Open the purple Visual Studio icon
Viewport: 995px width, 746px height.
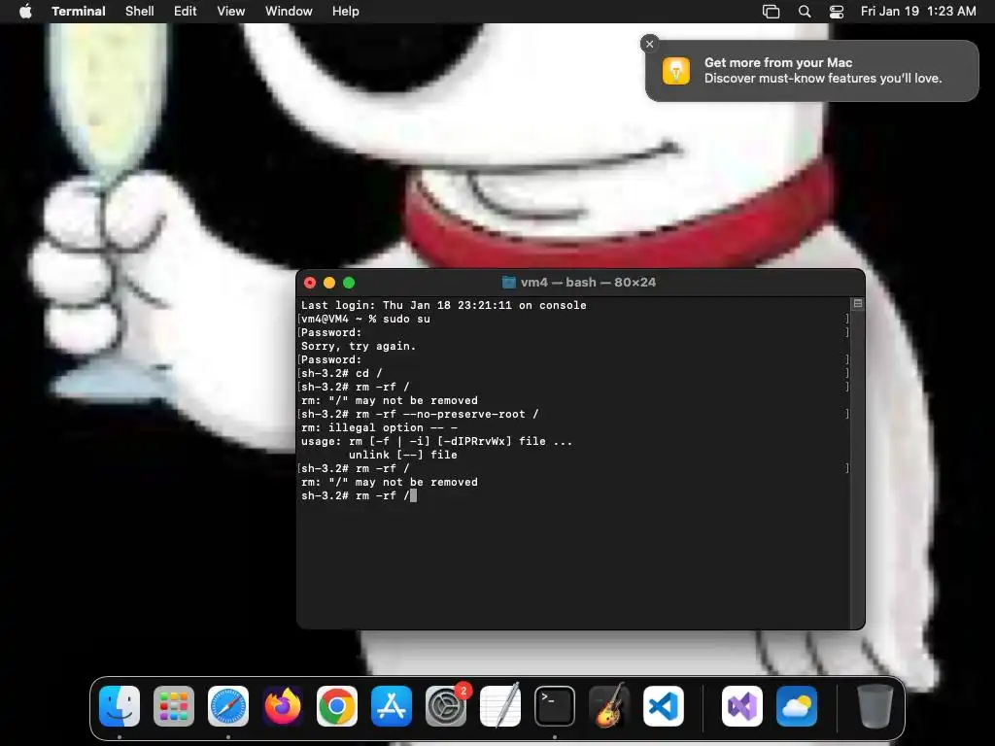pyautogui.click(x=742, y=706)
